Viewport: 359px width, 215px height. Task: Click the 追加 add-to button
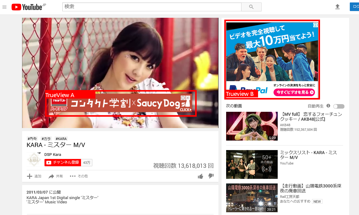click(x=34, y=176)
